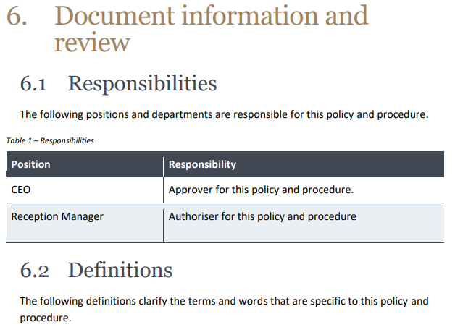Viewport: 455px width, 335px height.
Task: Select the '6.2 Definitions' subheading
Action: click(x=96, y=270)
